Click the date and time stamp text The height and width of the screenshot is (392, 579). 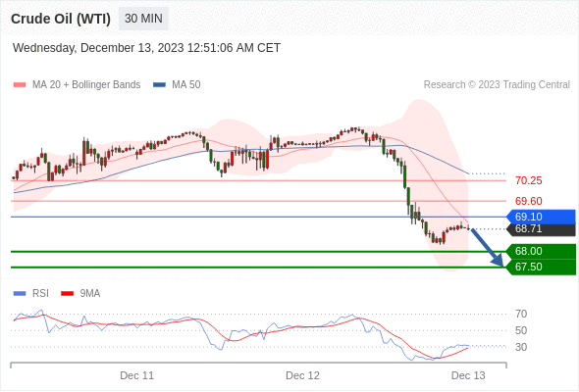pos(146,48)
